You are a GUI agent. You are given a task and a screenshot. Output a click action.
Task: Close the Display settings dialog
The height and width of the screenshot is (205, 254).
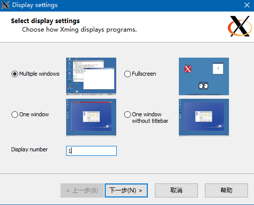click(247, 5)
